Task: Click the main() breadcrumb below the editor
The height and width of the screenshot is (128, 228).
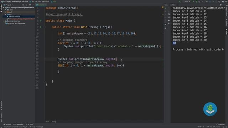Action: pyautogui.click(x=54, y=122)
